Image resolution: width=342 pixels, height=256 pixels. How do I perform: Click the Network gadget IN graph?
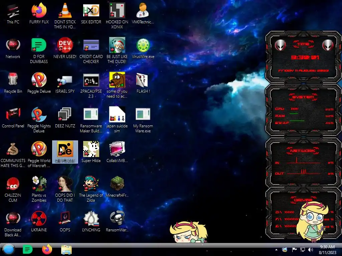(303, 160)
